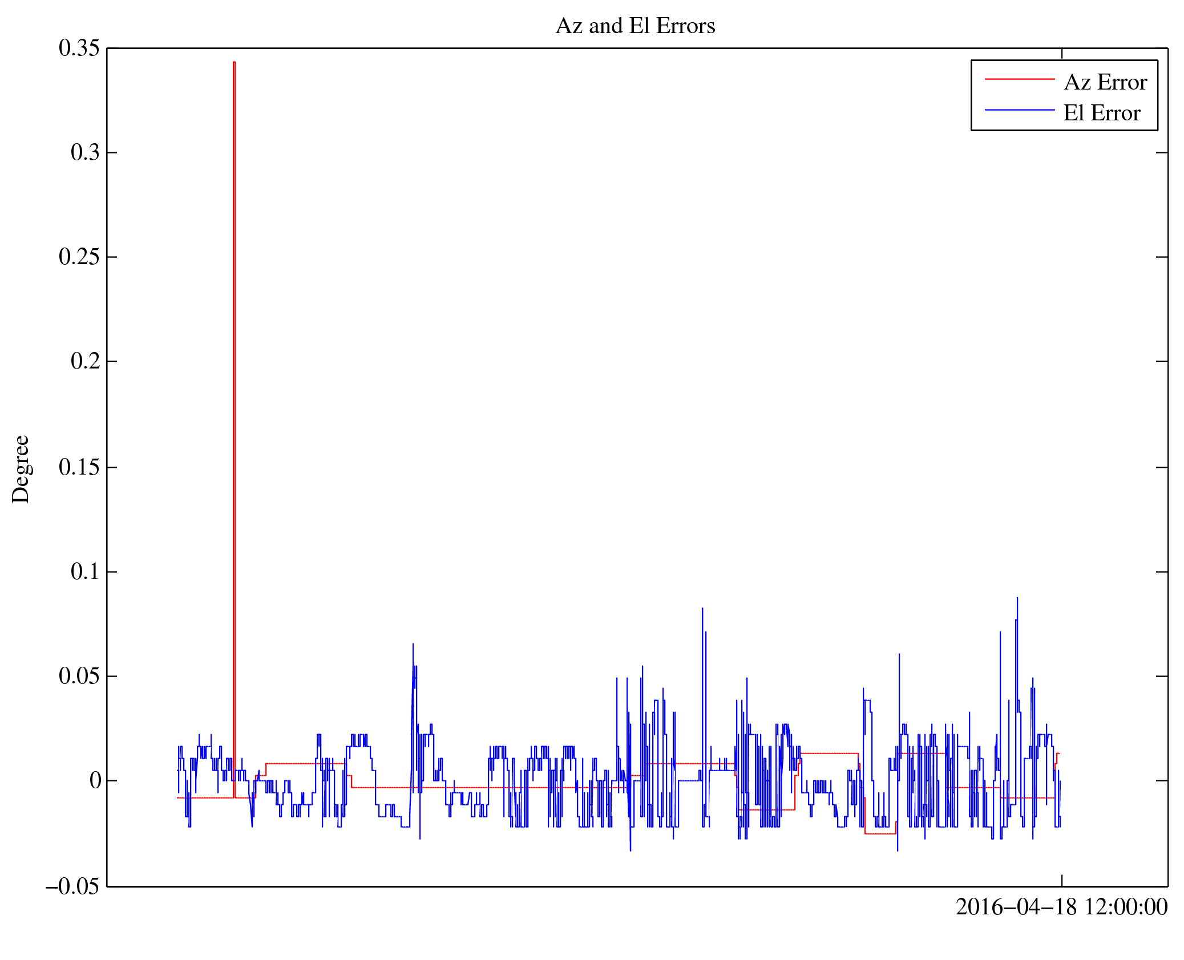Viewport: 1184px width, 960px height.
Task: Click the 'Az and El Errors' plot title
Action: point(635,26)
